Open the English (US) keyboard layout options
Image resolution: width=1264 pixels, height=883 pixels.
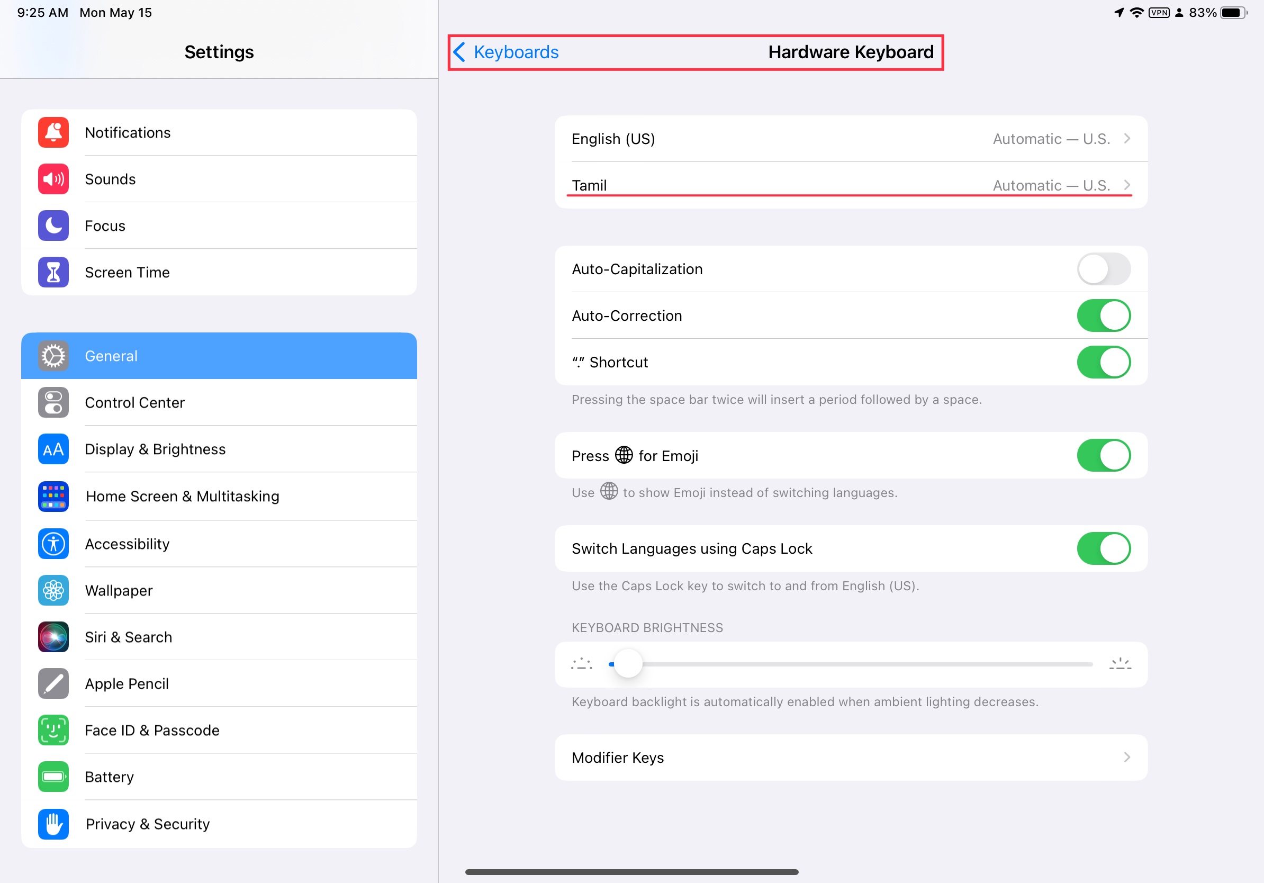coord(851,139)
